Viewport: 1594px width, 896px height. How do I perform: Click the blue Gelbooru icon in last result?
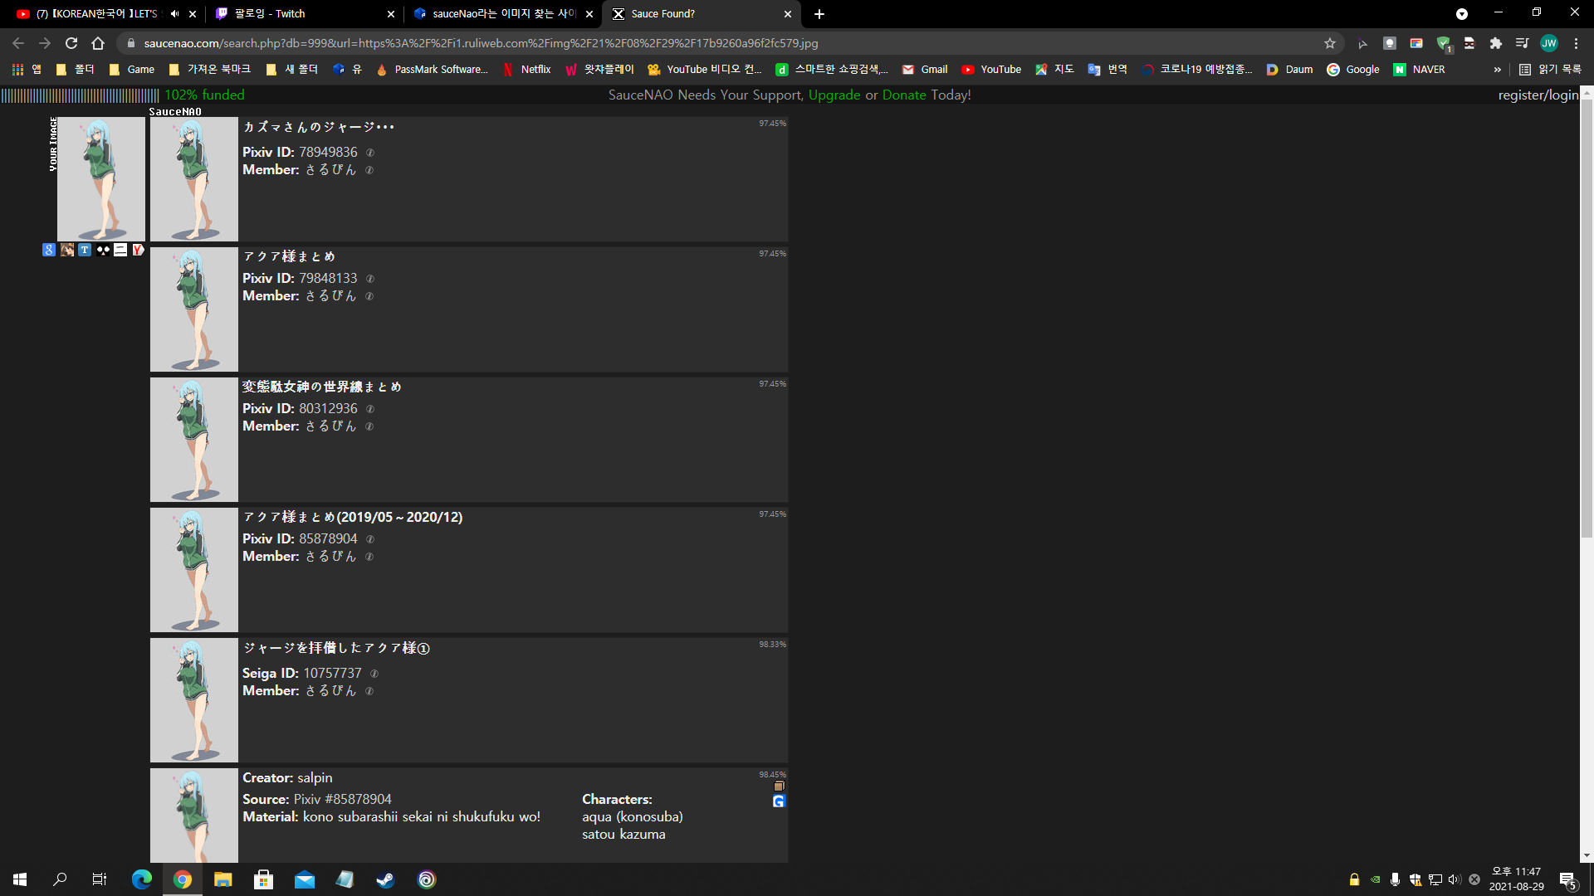point(779,801)
